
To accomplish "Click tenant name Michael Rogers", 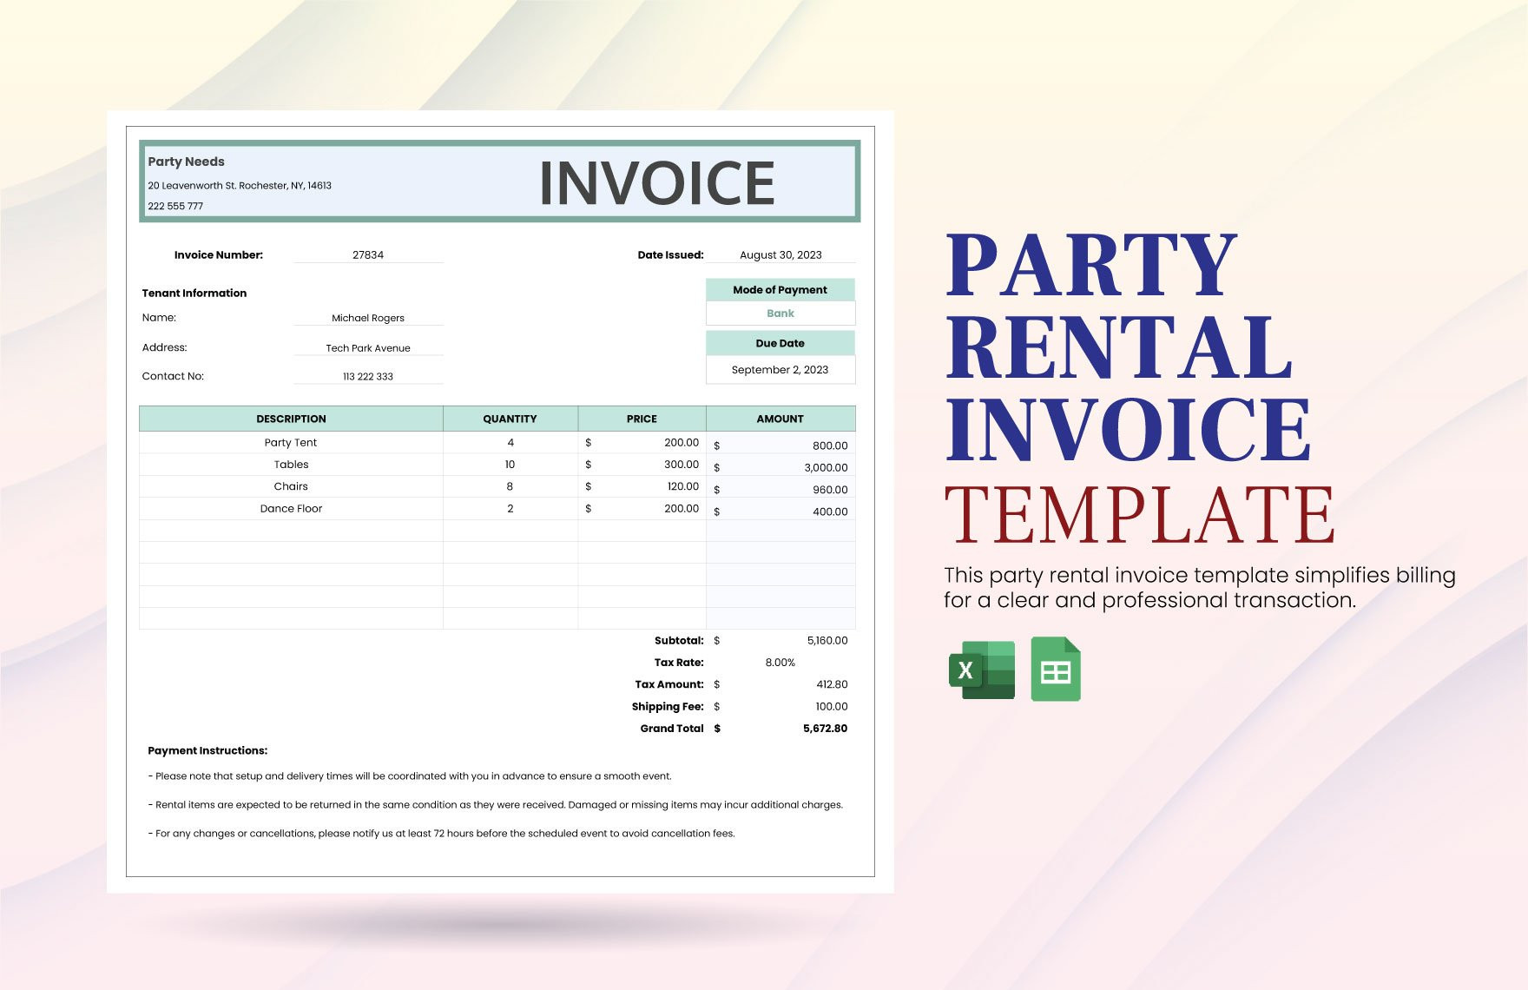I will tap(368, 318).
